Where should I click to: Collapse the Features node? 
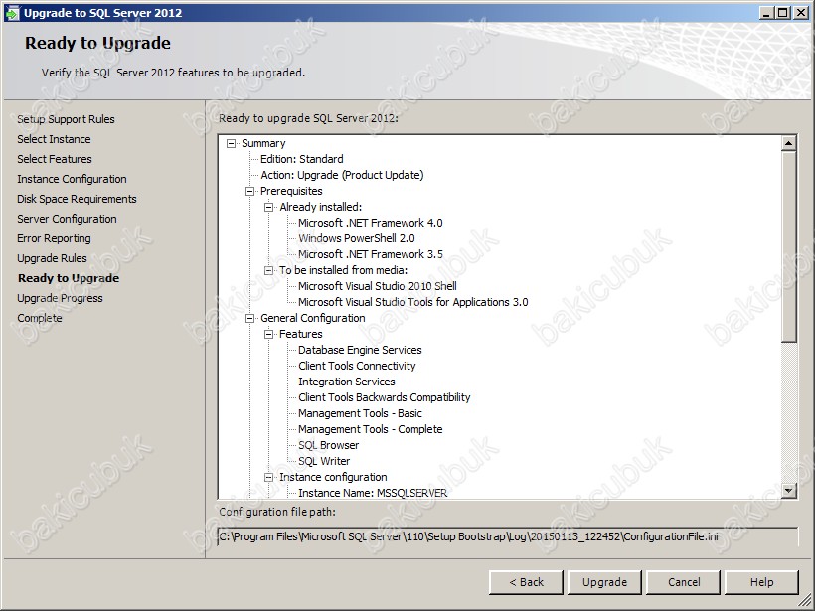click(x=268, y=334)
